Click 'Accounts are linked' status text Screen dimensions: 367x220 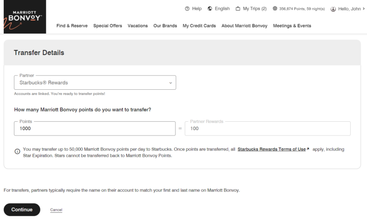(59, 94)
